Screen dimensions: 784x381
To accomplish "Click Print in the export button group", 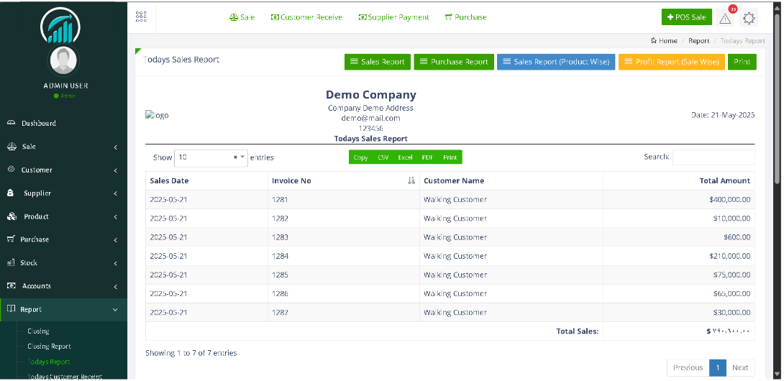I will point(450,157).
